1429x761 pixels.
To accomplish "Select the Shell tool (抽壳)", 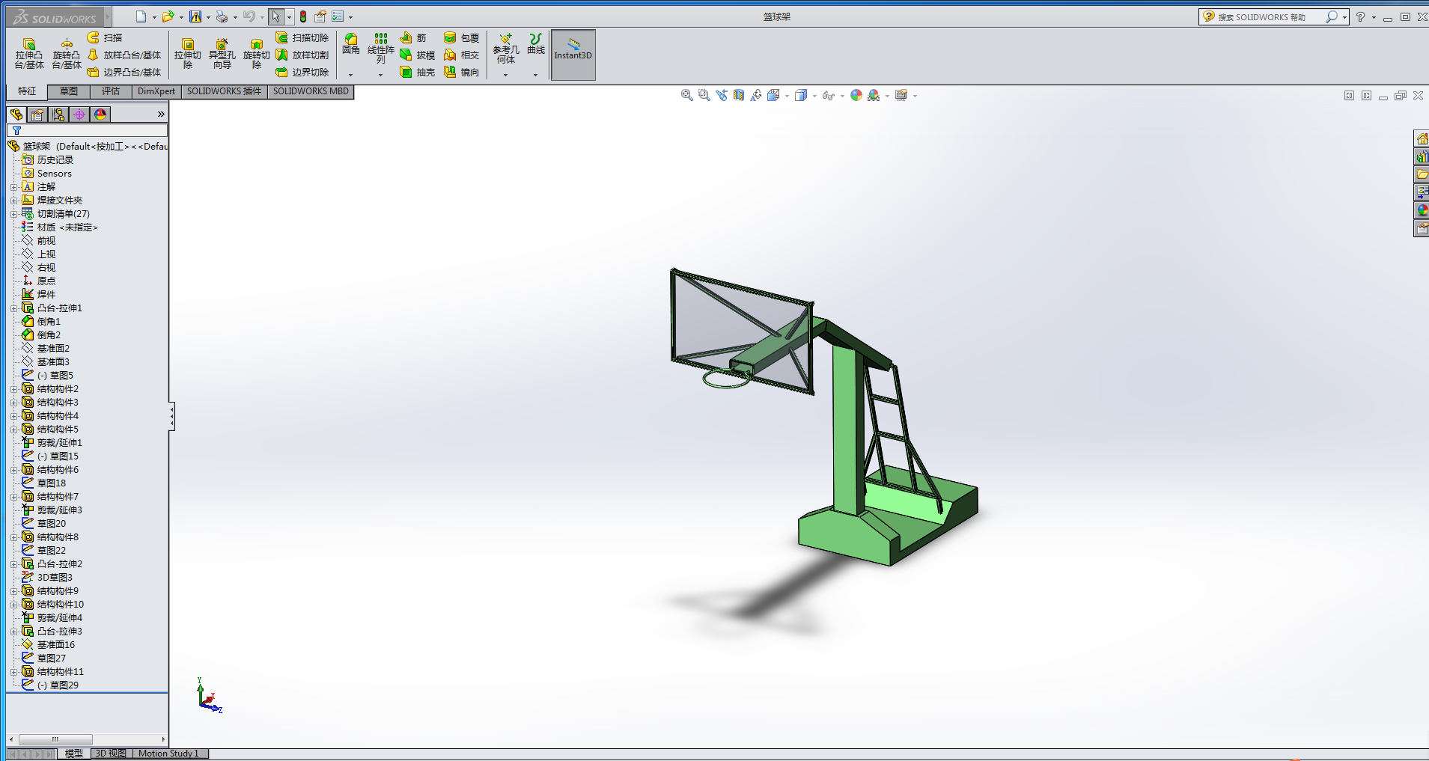I will pyautogui.click(x=418, y=72).
